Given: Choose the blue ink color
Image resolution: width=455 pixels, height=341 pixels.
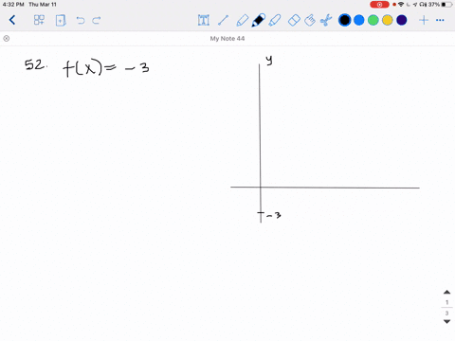Looking at the screenshot, I should pyautogui.click(x=359, y=20).
